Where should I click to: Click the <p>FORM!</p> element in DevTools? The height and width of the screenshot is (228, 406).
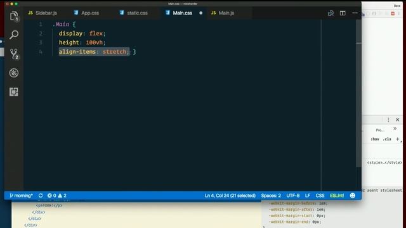49,205
